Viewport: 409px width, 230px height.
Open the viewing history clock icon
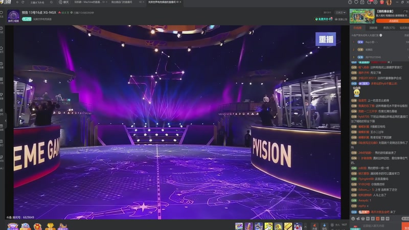pyautogui.click(x=350, y=2)
